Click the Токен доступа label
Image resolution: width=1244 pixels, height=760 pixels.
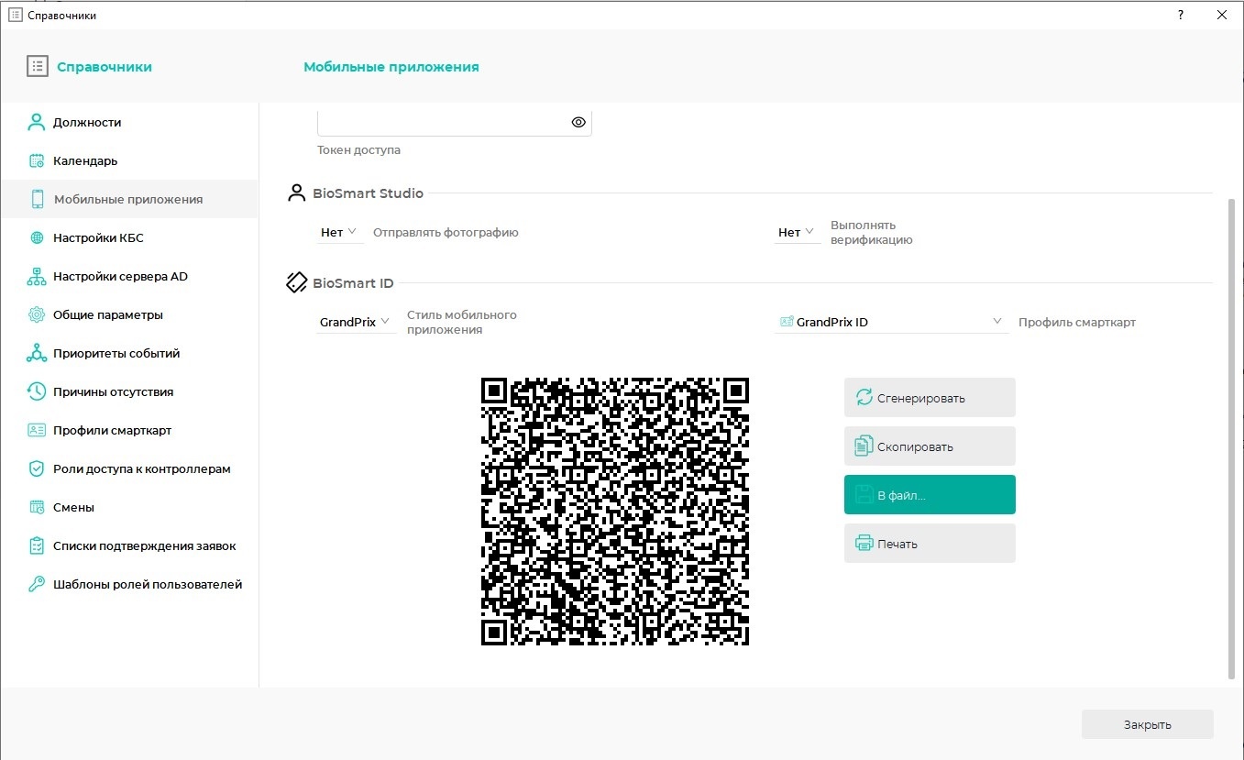coord(358,149)
